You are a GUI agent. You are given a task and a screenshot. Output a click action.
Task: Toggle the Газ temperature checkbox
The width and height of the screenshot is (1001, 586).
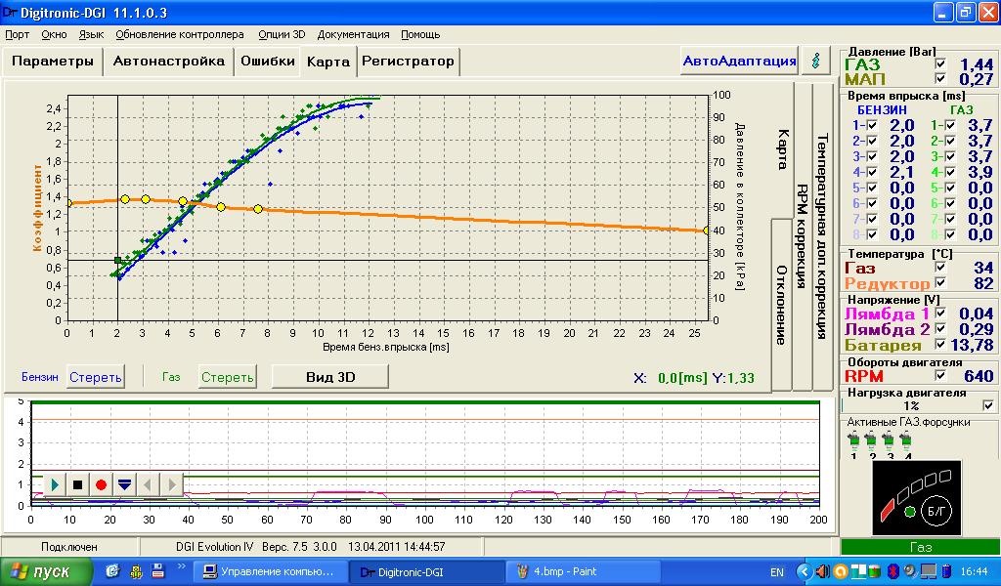939,268
